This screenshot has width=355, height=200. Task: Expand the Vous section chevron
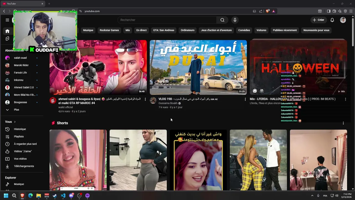(x=15, y=122)
